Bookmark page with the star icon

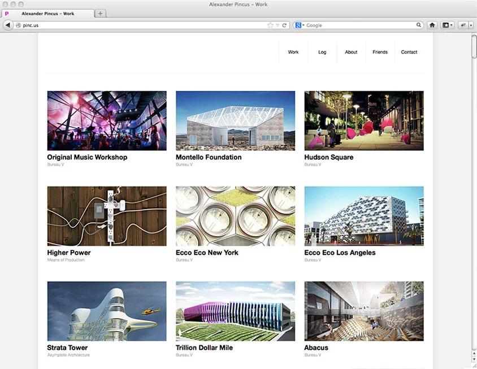[x=270, y=25]
